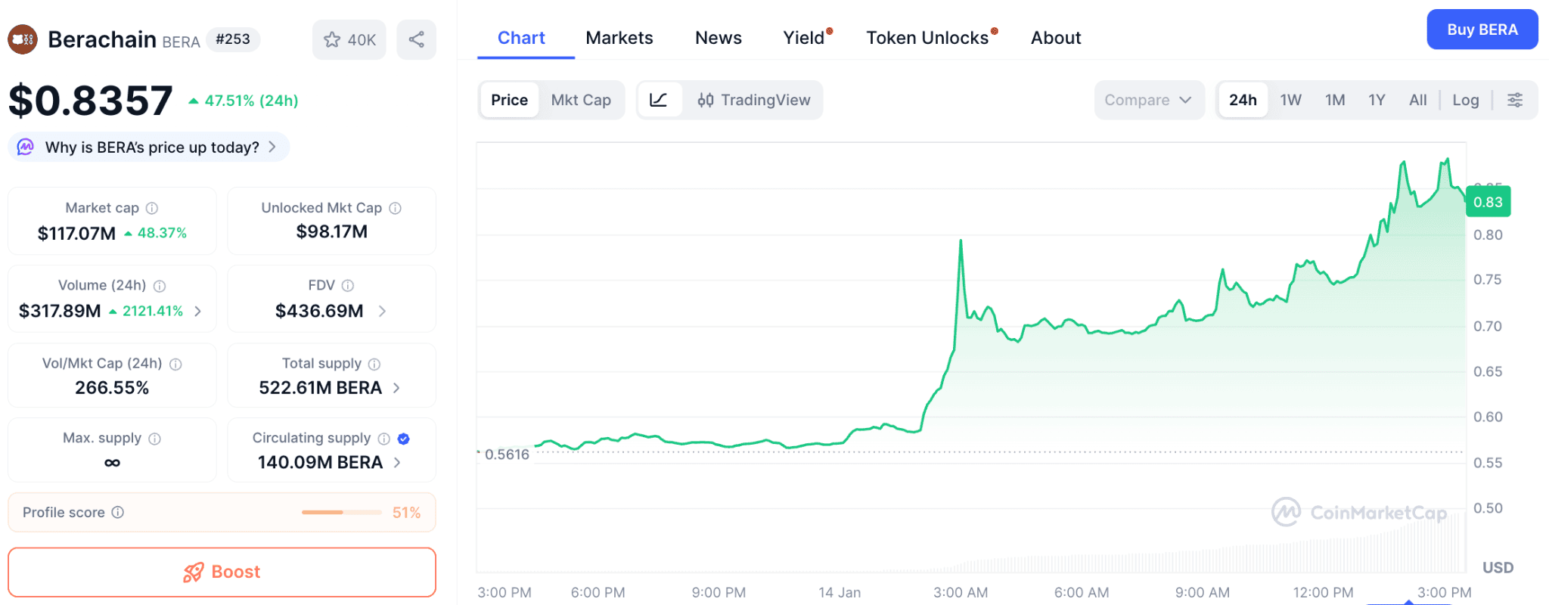The width and height of the screenshot is (1549, 605).
Task: Switch chart to Mkt Cap view
Action: [x=581, y=99]
